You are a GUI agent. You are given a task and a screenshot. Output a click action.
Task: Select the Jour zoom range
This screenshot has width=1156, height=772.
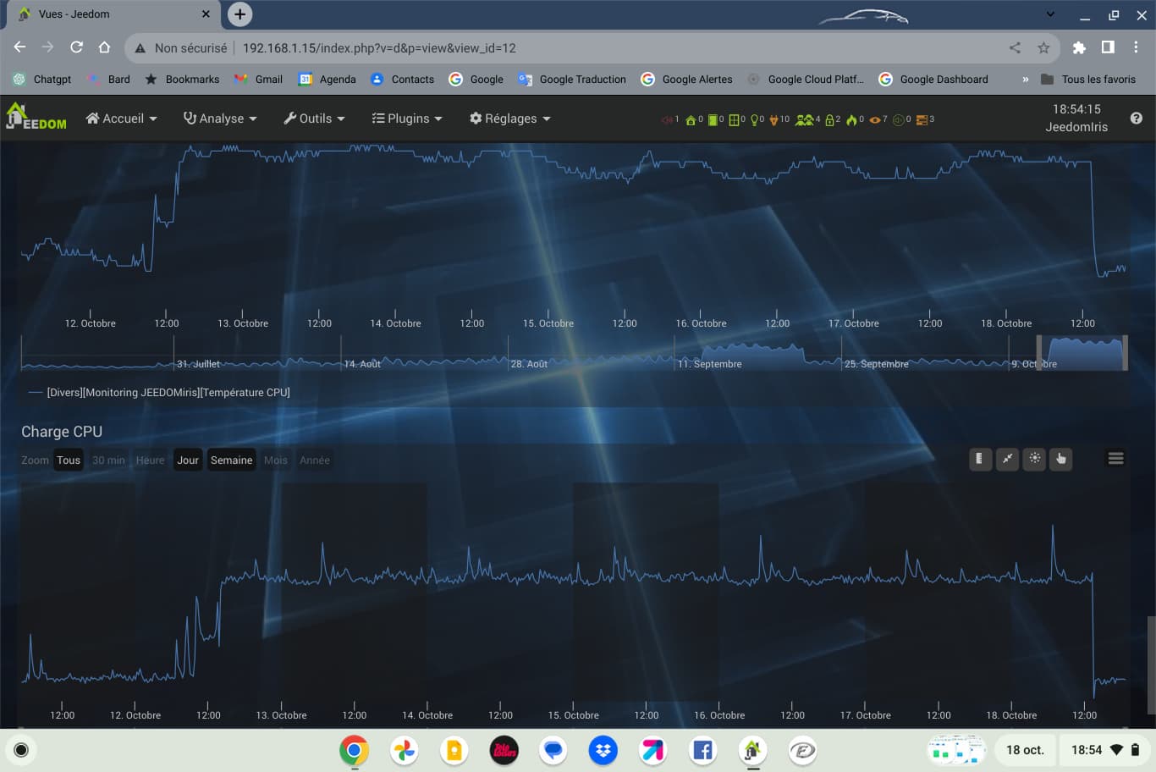click(x=188, y=460)
